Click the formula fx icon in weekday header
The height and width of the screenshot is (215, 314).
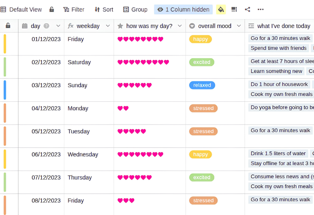70,26
